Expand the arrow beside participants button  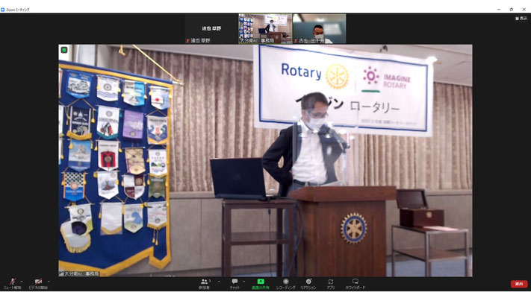point(219,282)
